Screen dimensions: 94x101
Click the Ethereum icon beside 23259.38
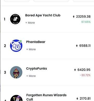[74, 16]
